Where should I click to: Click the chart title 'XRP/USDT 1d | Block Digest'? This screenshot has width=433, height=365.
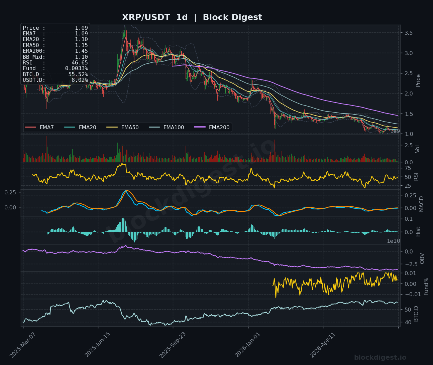(192, 17)
